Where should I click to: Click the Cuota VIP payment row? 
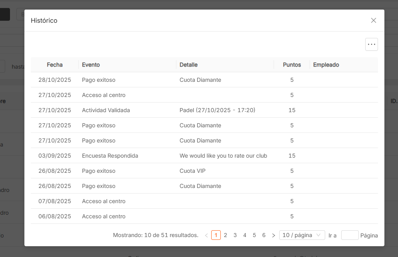coord(204,171)
